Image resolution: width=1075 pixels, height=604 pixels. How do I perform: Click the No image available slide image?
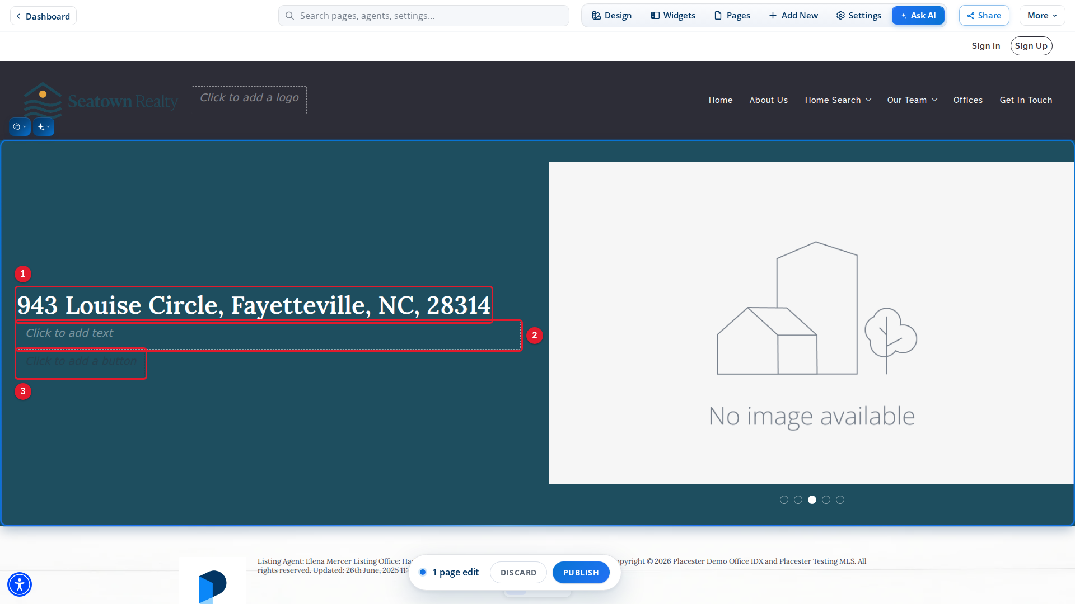coord(811,323)
